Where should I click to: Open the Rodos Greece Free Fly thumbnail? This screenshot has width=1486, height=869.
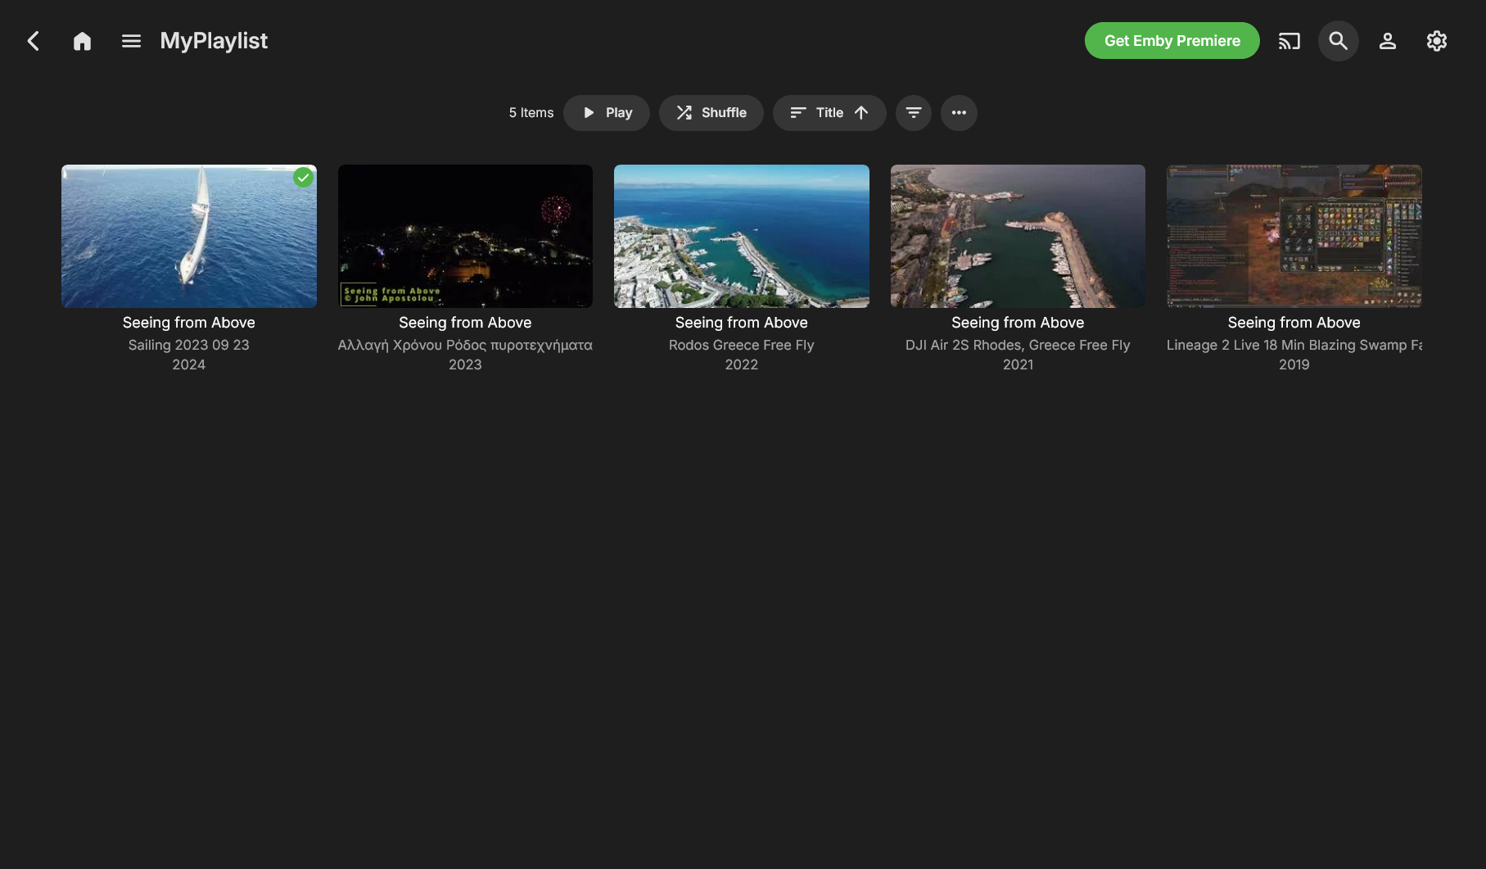tap(741, 236)
